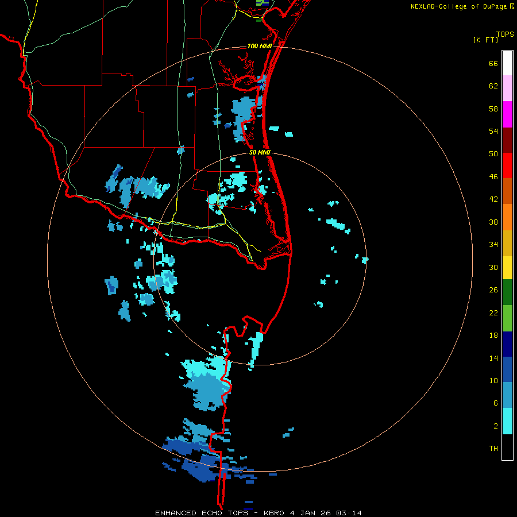Click the "58" scale value
517x517 pixels.
493,109
